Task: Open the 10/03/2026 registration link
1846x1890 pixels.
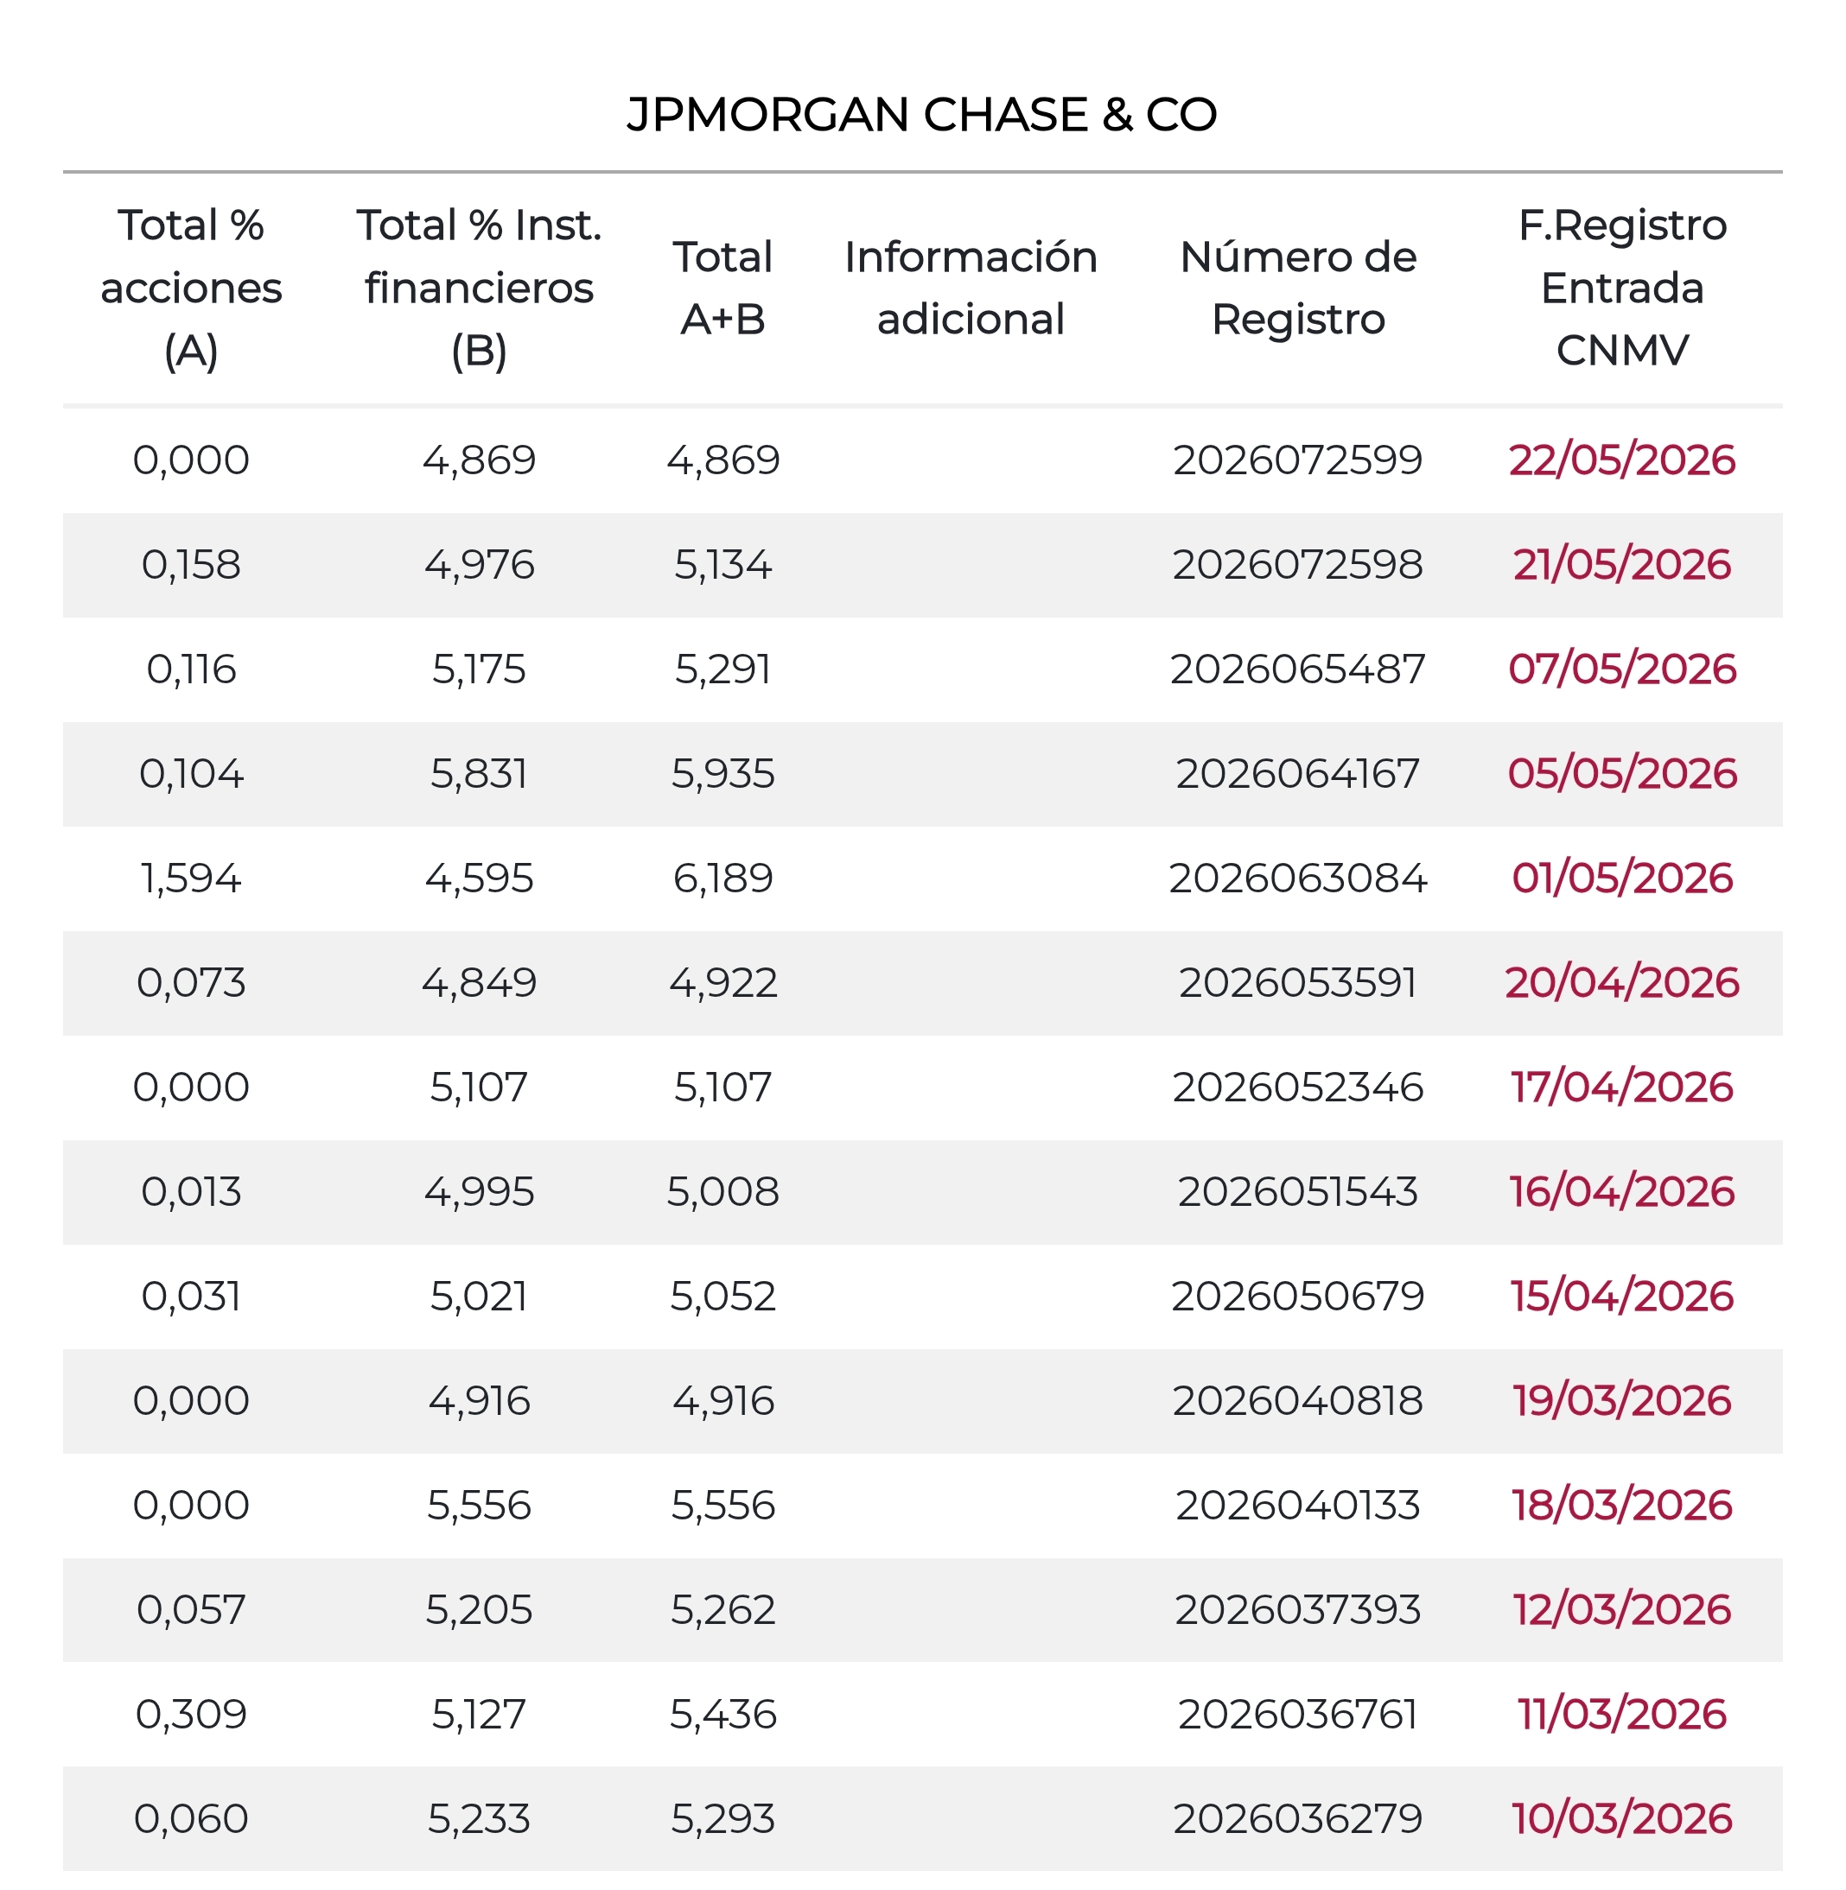Action: coord(1622,1820)
